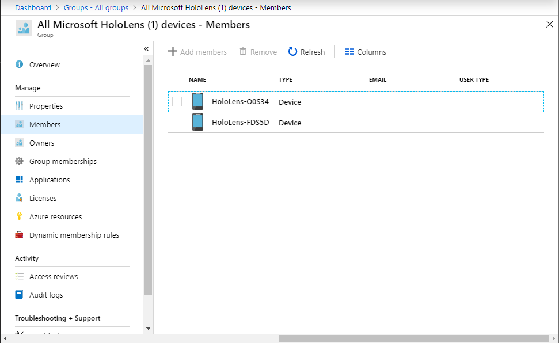This screenshot has height=343, width=559.
Task: Open Applications in the sidebar
Action: point(50,180)
